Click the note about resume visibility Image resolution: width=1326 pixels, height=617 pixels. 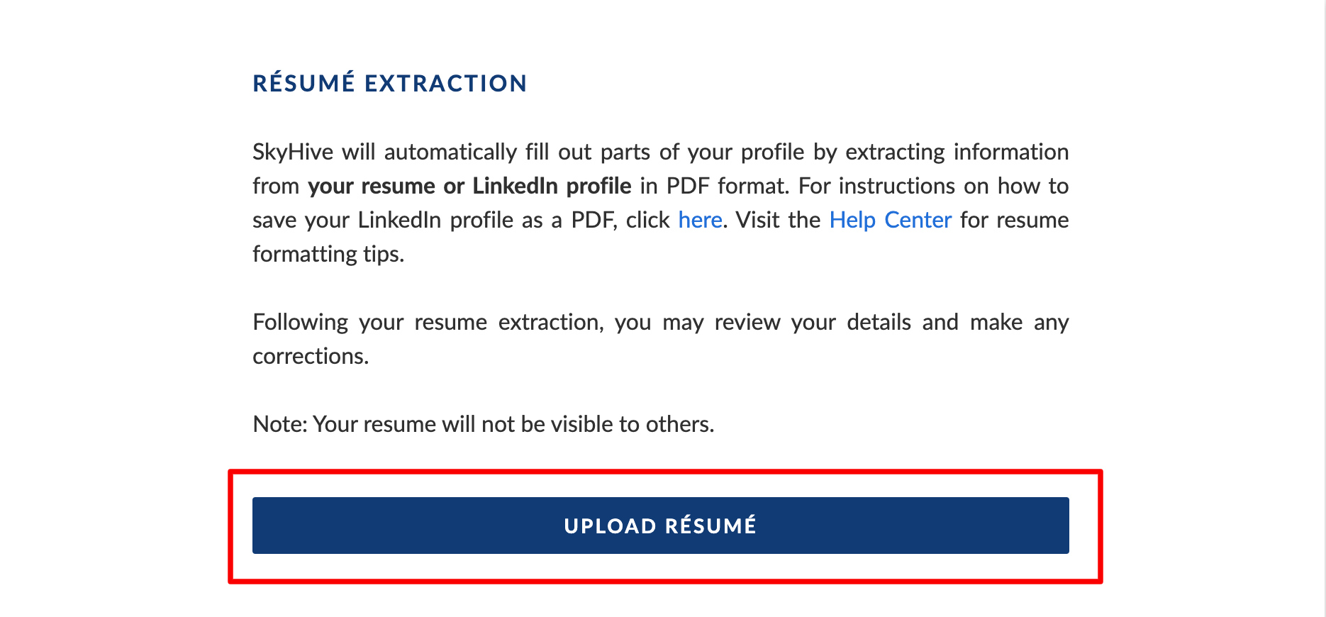[x=483, y=424]
